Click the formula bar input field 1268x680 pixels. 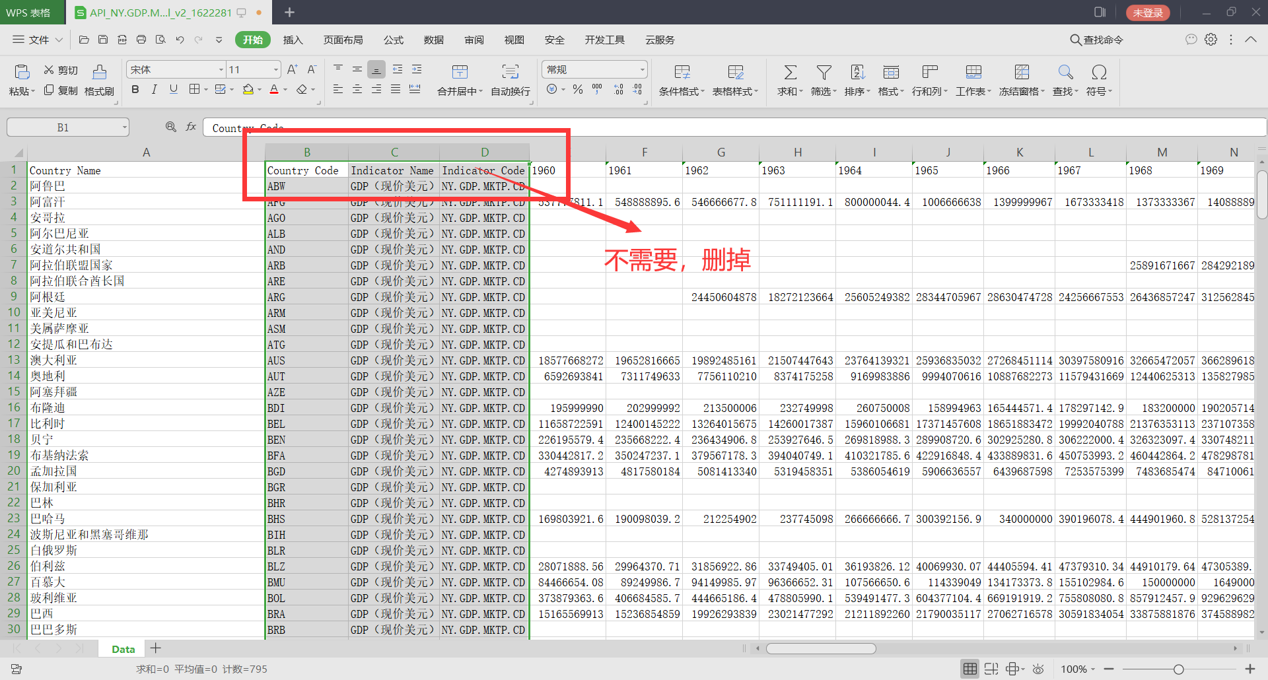(x=734, y=127)
